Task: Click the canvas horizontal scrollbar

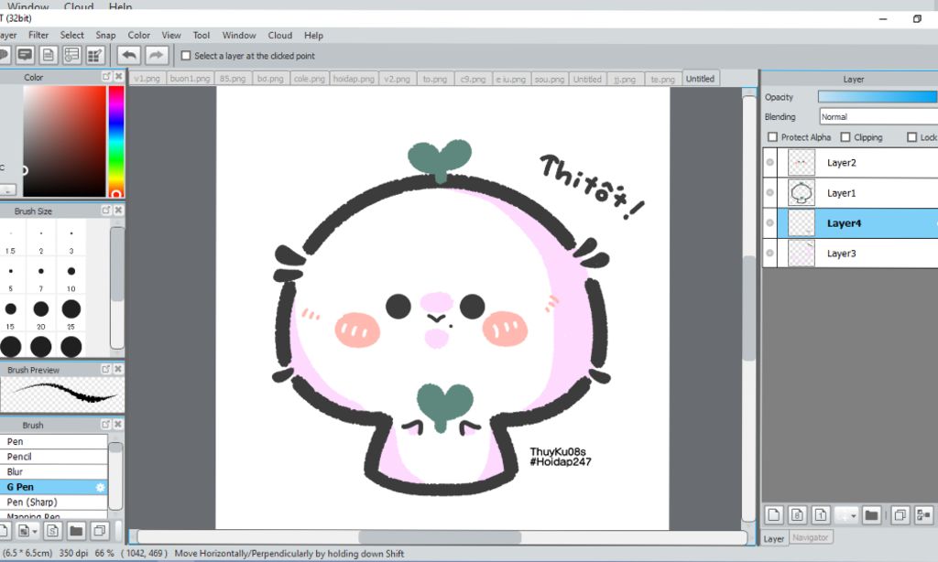Action: coord(440,537)
